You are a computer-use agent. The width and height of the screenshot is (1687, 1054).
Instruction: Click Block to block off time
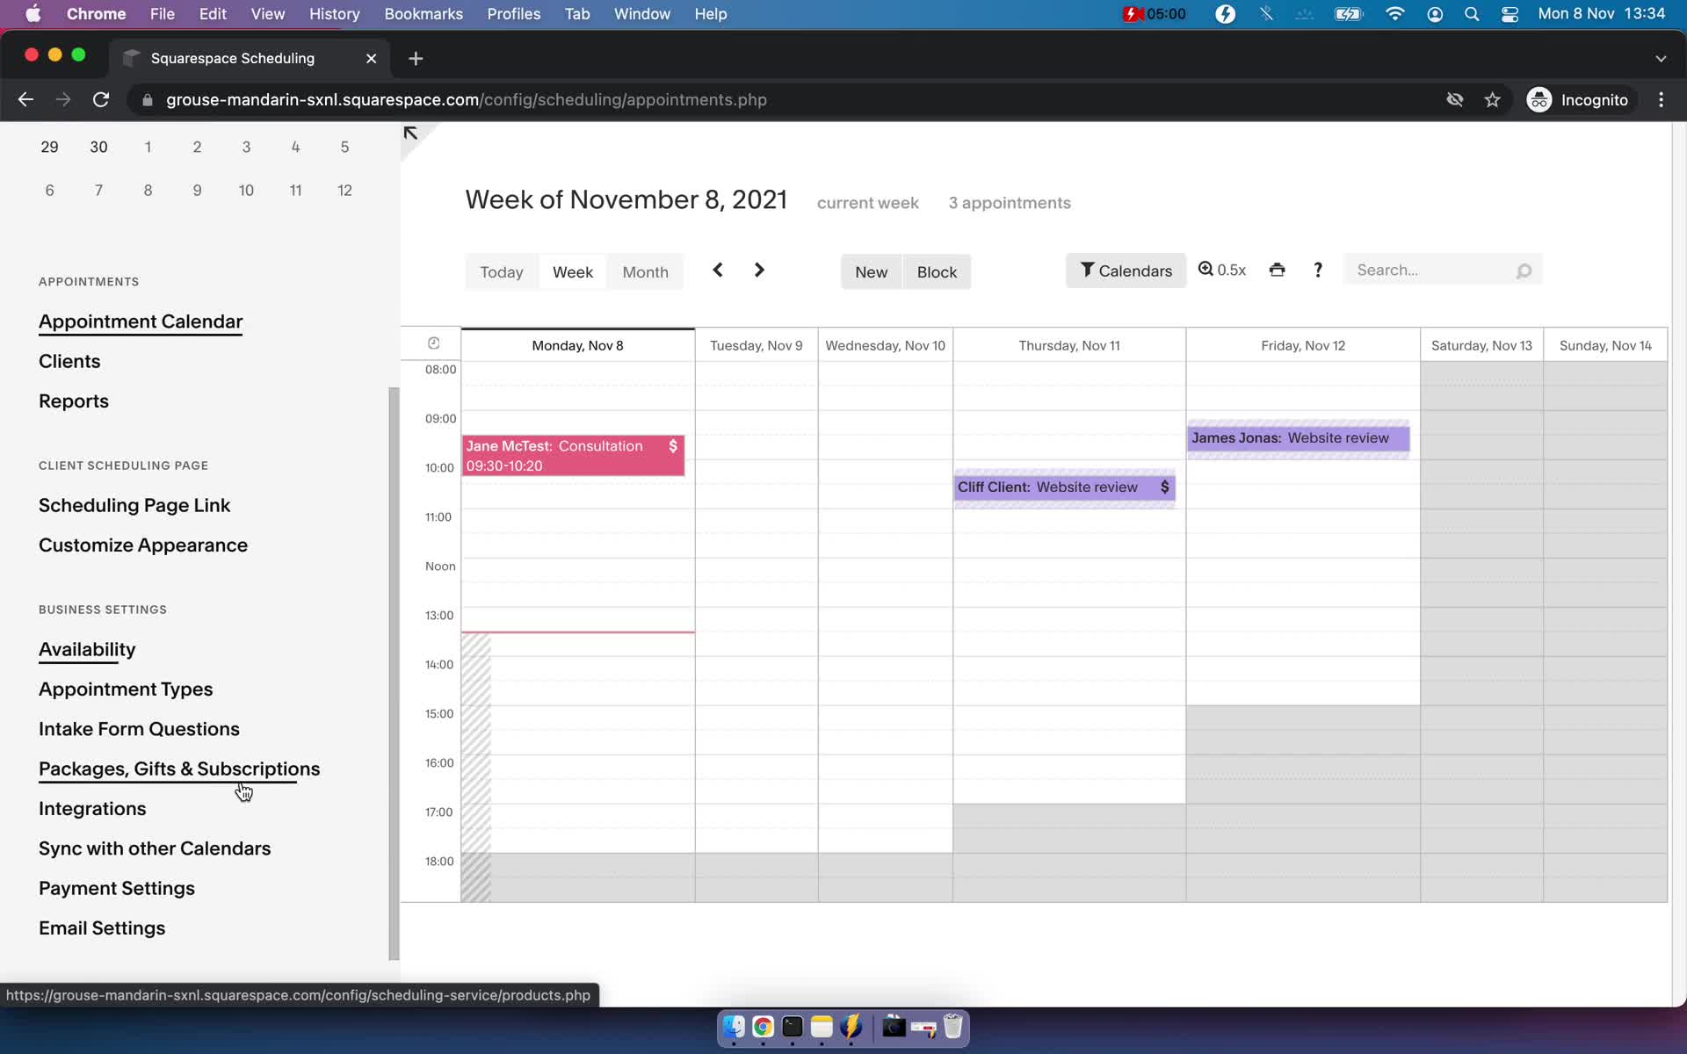click(937, 272)
